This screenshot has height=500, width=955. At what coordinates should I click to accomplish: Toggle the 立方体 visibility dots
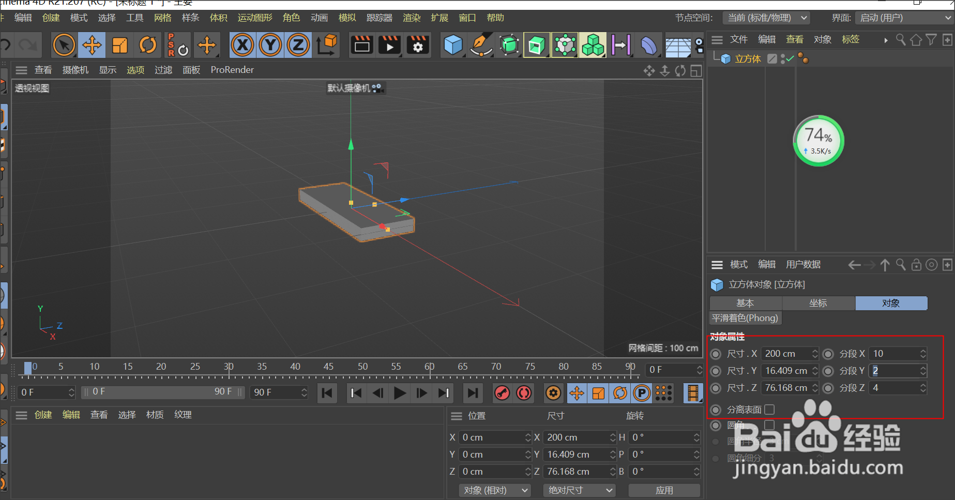[783, 59]
